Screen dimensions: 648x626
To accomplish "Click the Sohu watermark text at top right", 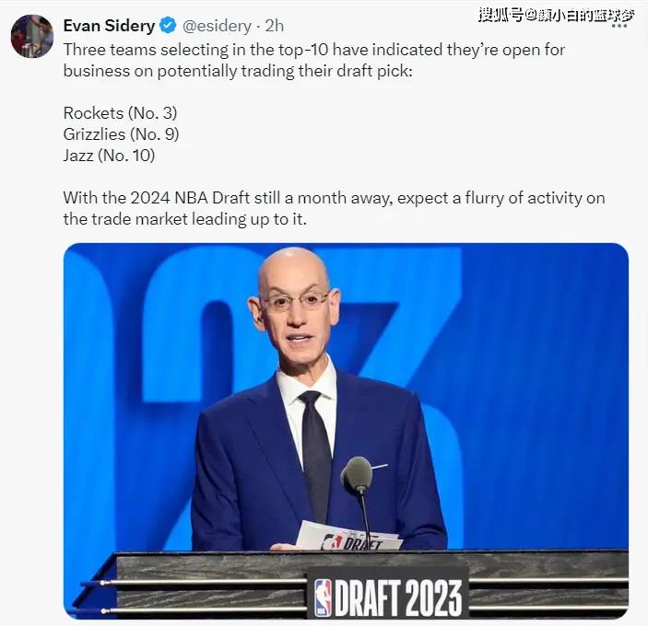I will (x=556, y=16).
